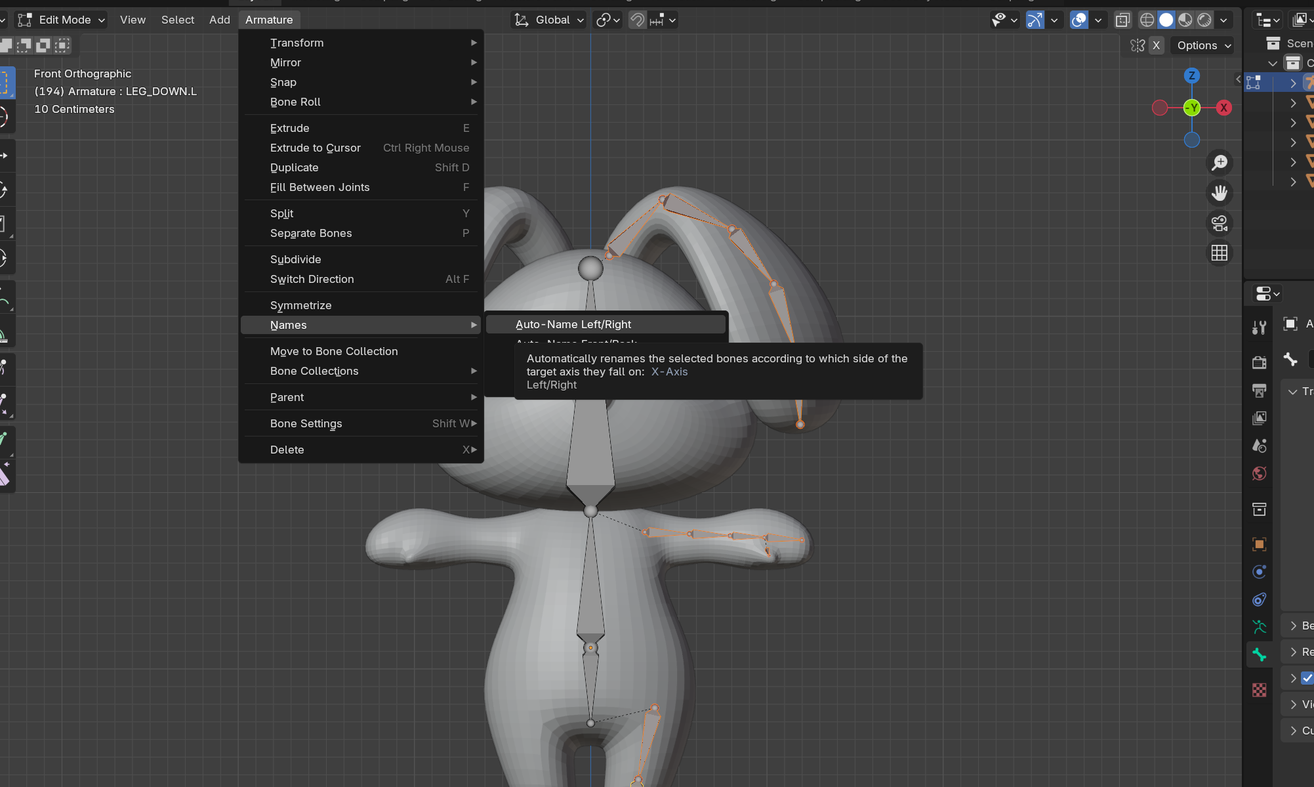Open the Bone properties tab
1314x787 pixels.
click(1259, 654)
